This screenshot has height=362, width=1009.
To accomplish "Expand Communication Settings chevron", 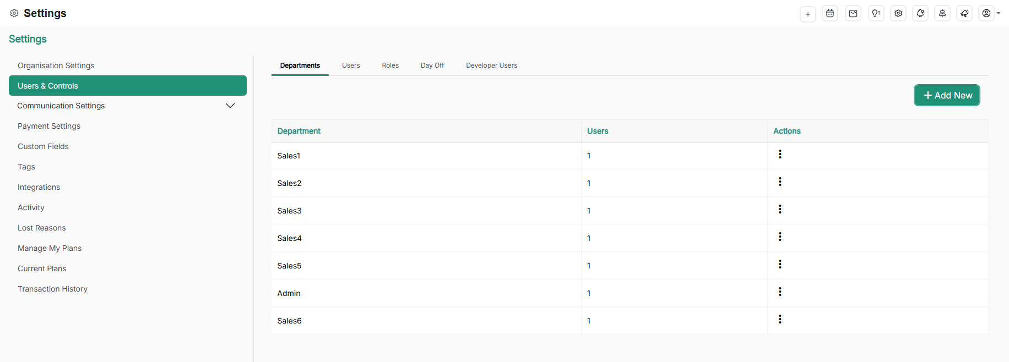I will [230, 106].
